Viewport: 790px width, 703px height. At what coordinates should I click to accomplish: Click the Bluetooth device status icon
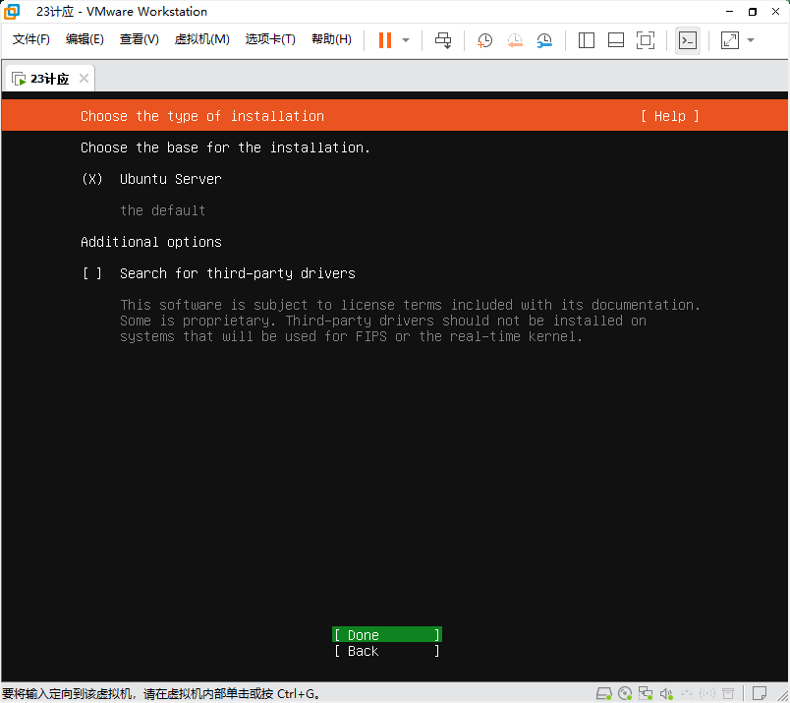707,694
